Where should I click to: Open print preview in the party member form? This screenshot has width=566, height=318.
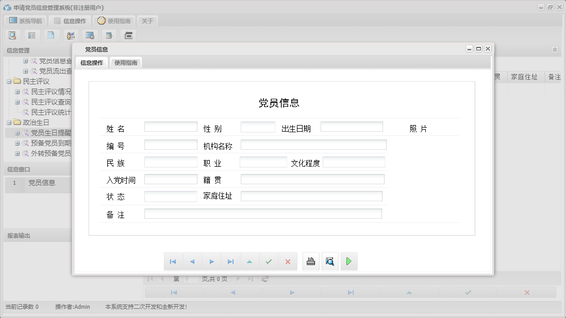coord(329,261)
